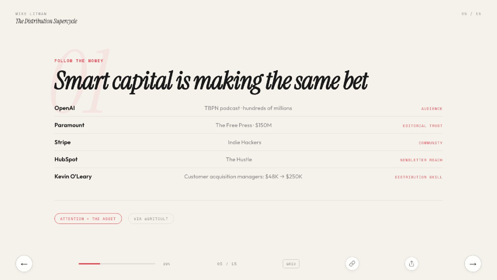Click the red slide progress bar
The height and width of the screenshot is (280, 497).
coord(116,264)
